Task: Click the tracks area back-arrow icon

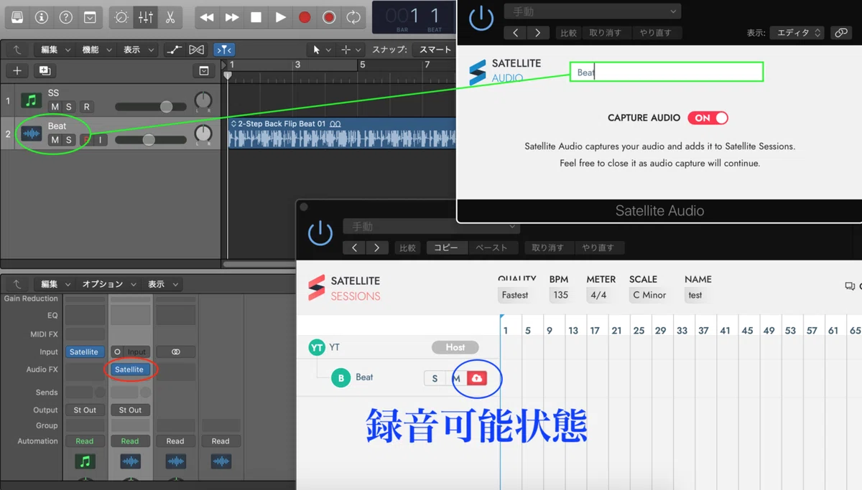Action: [x=17, y=50]
